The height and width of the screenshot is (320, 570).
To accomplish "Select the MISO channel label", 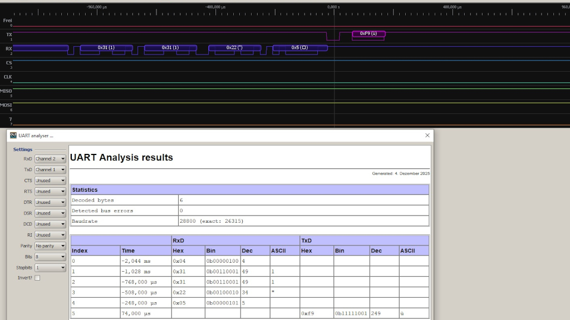I will click(6, 91).
